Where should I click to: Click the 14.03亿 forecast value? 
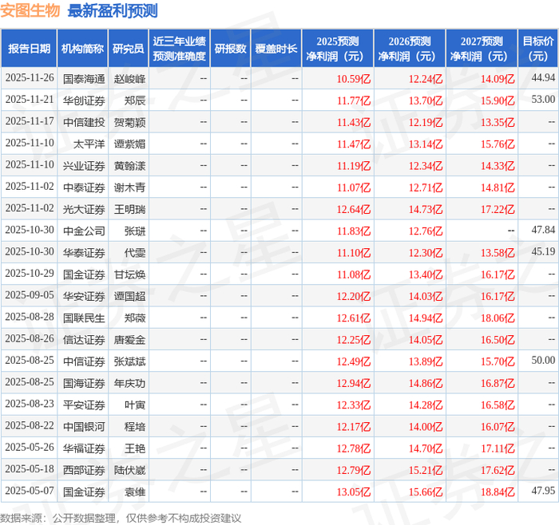coord(426,296)
